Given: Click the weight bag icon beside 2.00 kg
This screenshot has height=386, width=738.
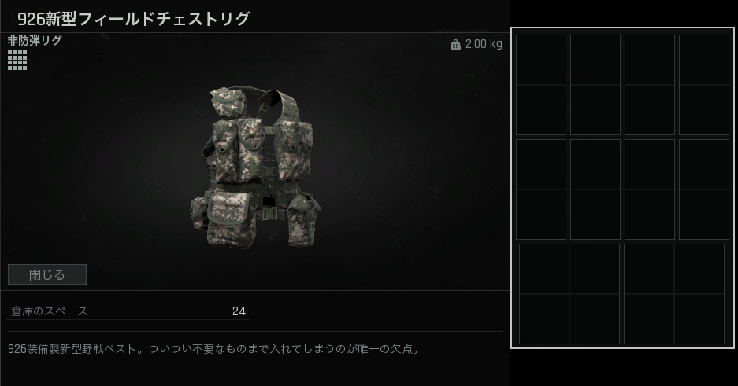Looking at the screenshot, I should (455, 45).
